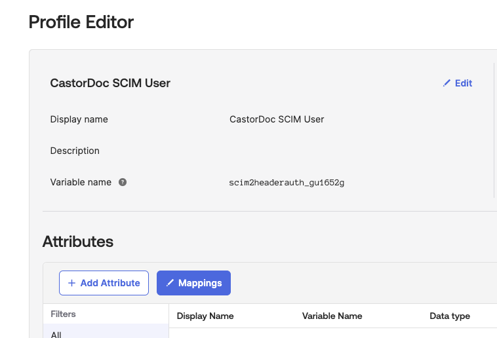Sort by the Data type column header
The width and height of the screenshot is (497, 338).
(x=450, y=316)
